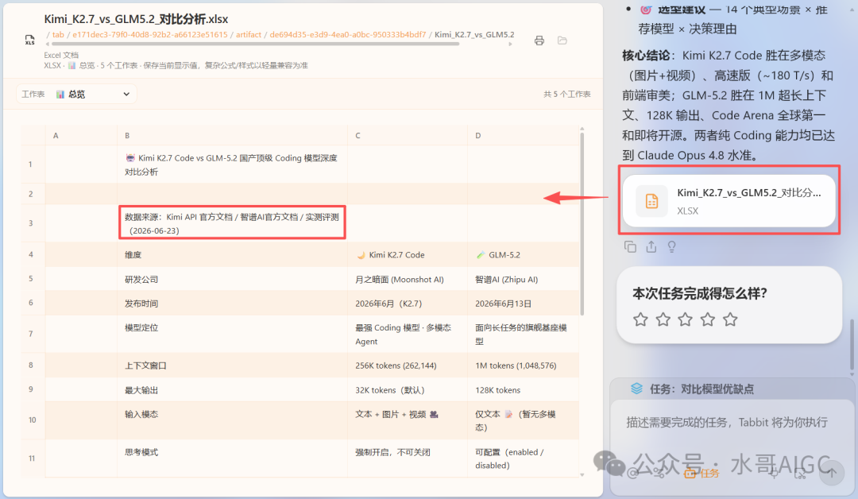Screen dimensions: 858x499
Task: Click the 维度 header cell
Action: 232,254
